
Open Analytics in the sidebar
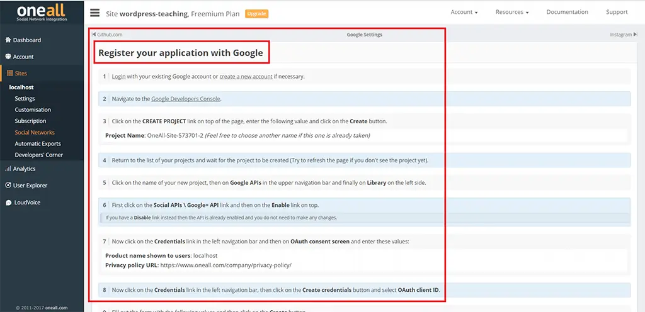(21, 169)
